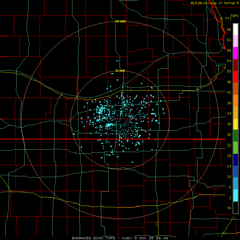240x240 pixels.
Task: Click the black TH threshold swatch
Action: point(235,207)
